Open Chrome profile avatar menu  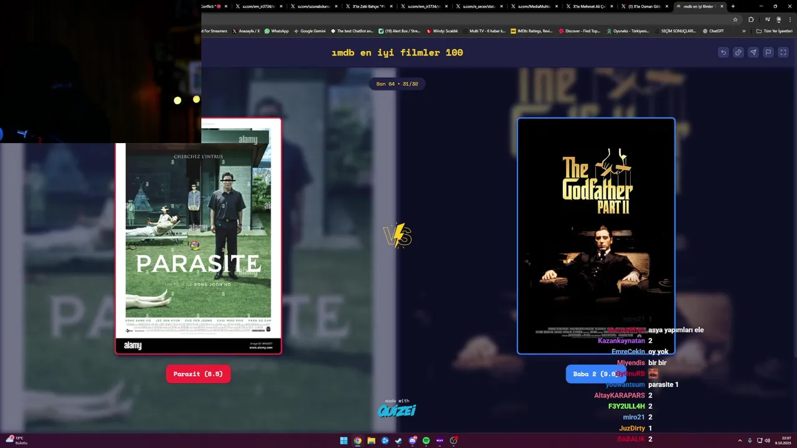[778, 19]
